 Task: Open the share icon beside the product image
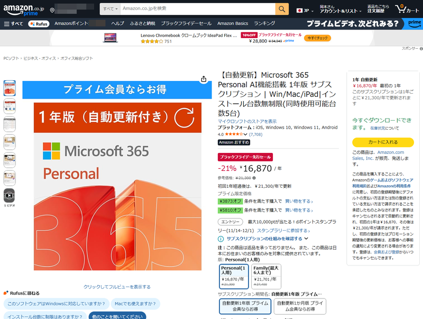[x=204, y=79]
